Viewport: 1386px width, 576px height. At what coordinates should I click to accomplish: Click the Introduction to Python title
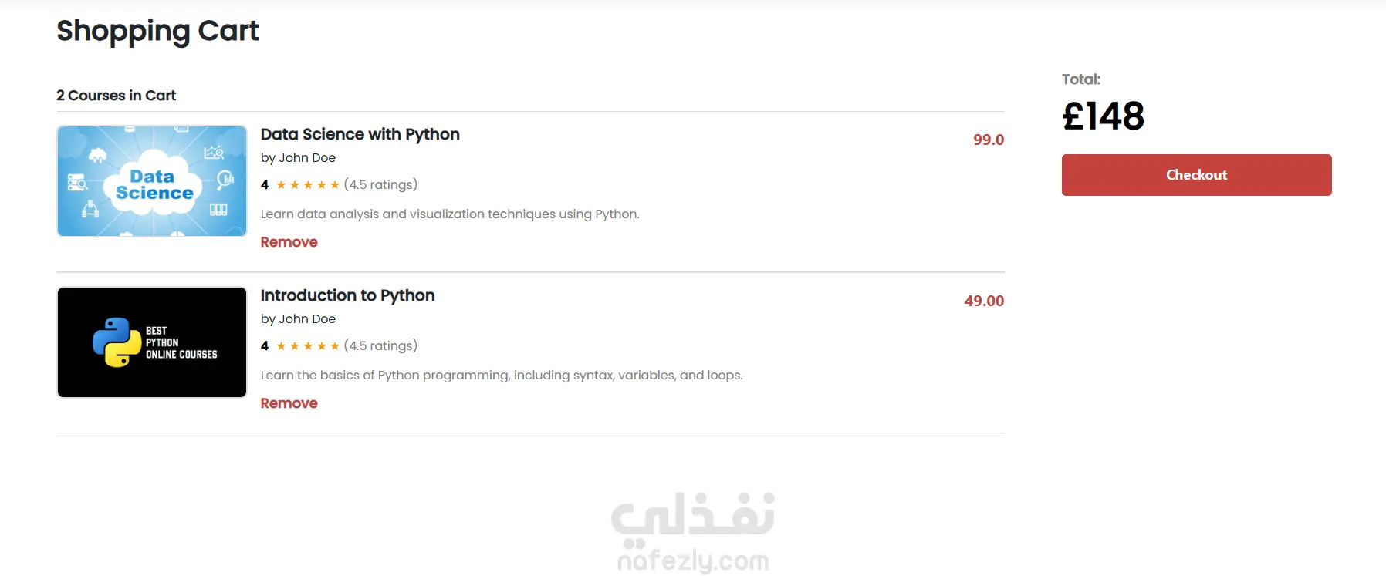click(x=347, y=295)
